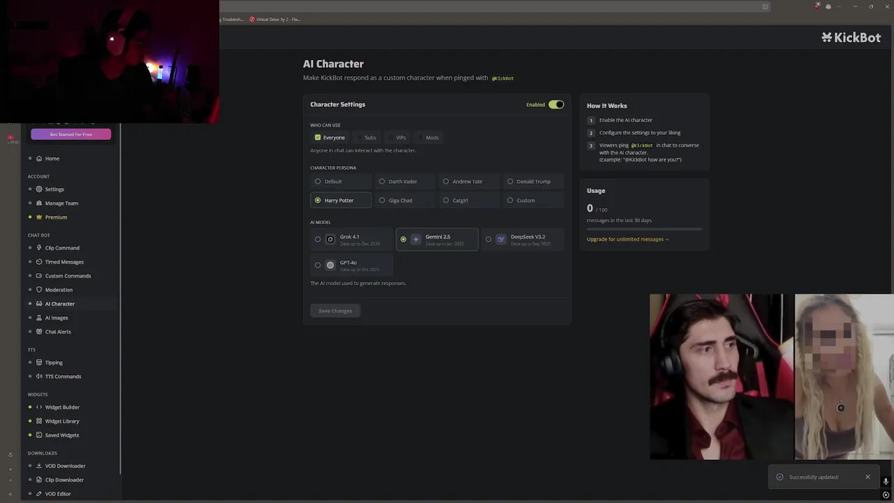
Task: Open Upgrade for unlimited messages link
Action: [628, 240]
